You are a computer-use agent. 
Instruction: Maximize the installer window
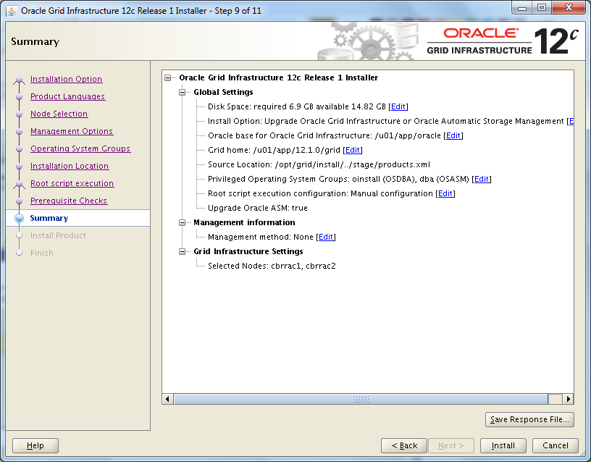[x=542, y=8]
